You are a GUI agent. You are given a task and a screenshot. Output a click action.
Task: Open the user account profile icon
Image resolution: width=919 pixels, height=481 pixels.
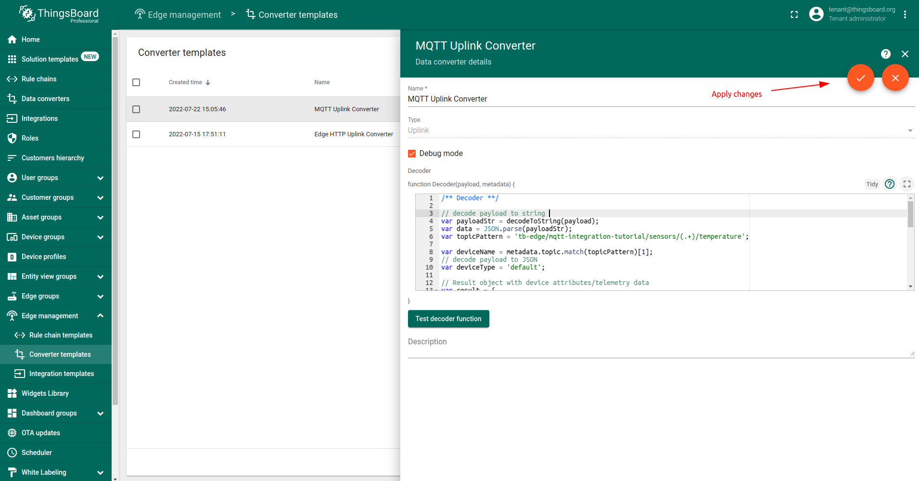tap(816, 14)
